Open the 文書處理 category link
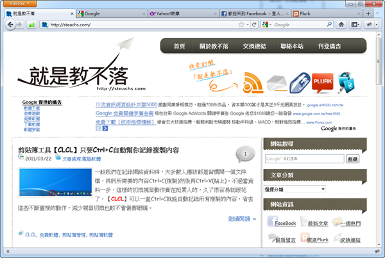The height and width of the screenshot is (258, 385). tap(71, 159)
